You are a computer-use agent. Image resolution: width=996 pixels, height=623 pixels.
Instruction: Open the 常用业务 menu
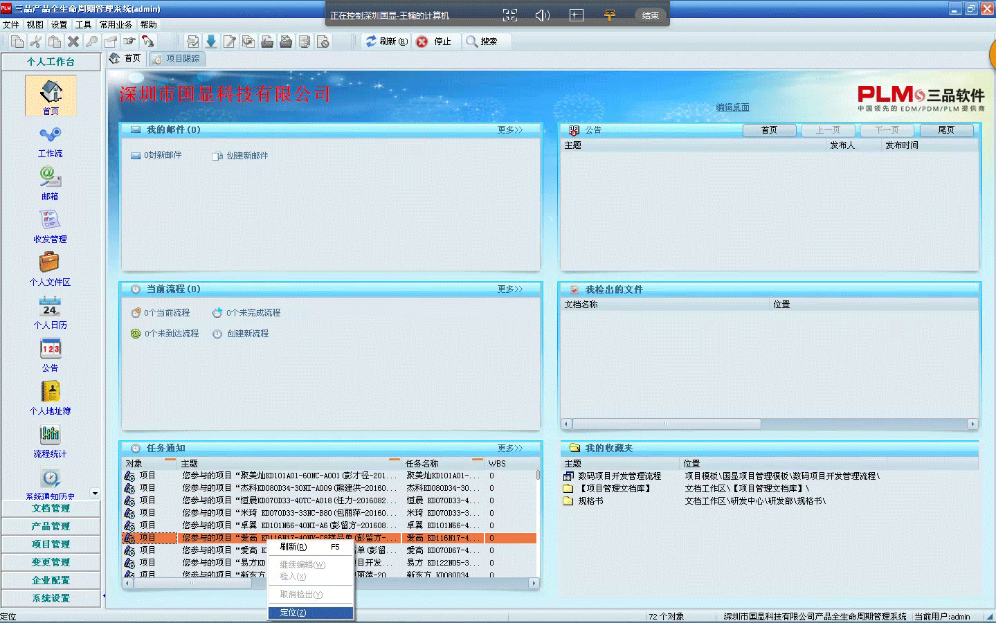(116, 24)
